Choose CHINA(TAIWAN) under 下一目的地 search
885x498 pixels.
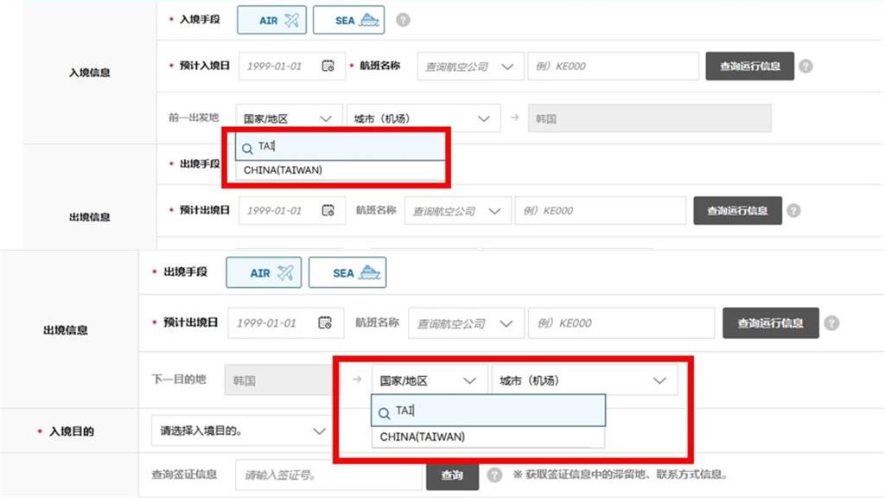[423, 437]
